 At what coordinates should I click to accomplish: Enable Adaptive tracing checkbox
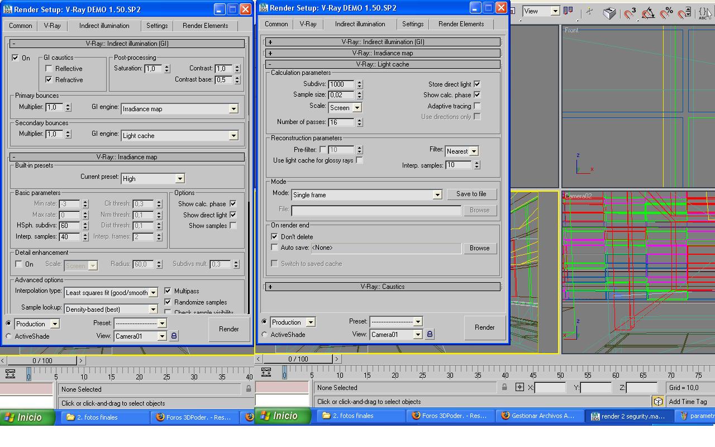[x=477, y=106]
